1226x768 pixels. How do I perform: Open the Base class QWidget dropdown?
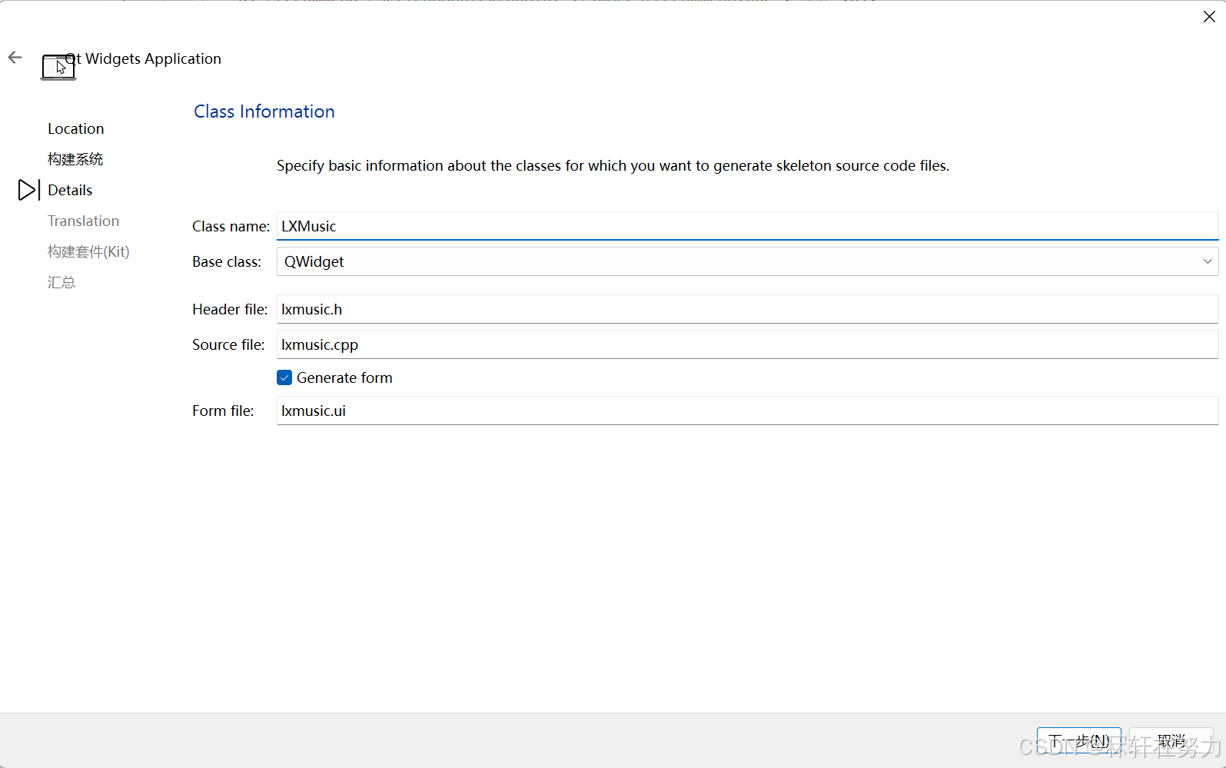pyautogui.click(x=747, y=261)
